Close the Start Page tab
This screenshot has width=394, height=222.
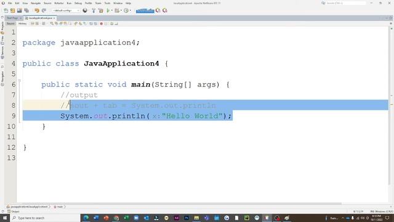(x=21, y=18)
